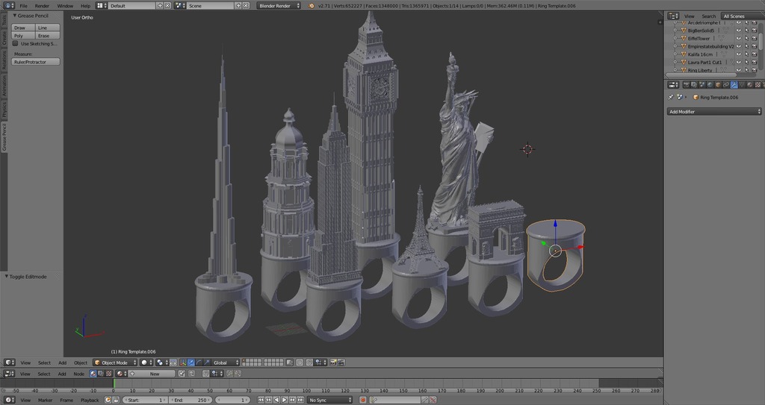This screenshot has width=765, height=405.
Task: Toggle Use Sketching Sessions checkbox
Action: coord(15,44)
